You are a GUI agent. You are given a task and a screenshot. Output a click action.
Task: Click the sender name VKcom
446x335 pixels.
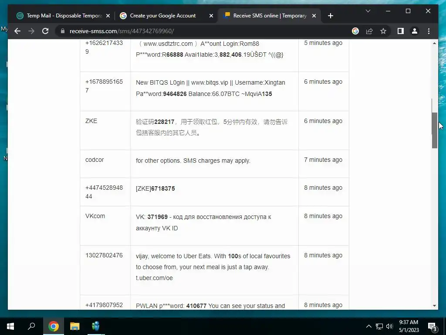(x=95, y=216)
